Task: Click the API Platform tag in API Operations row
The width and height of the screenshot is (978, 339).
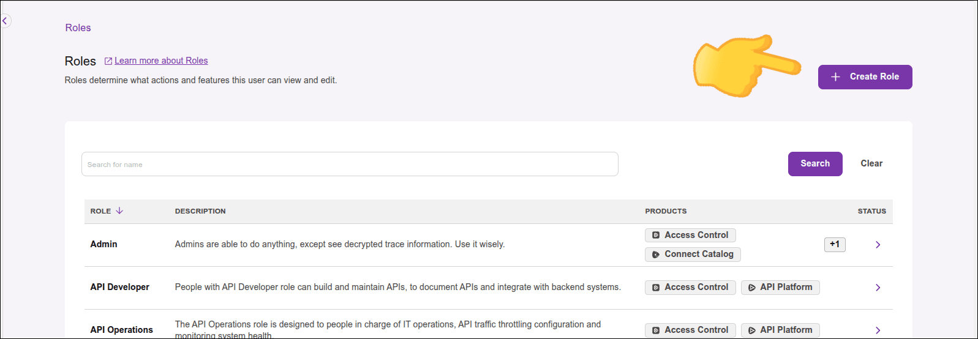Action: [x=780, y=330]
